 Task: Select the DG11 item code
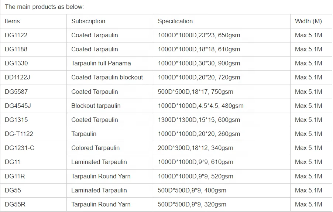pyautogui.click(x=12, y=162)
